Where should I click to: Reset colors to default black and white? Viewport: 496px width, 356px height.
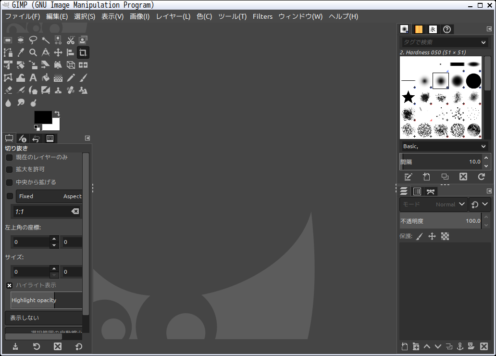(37, 127)
